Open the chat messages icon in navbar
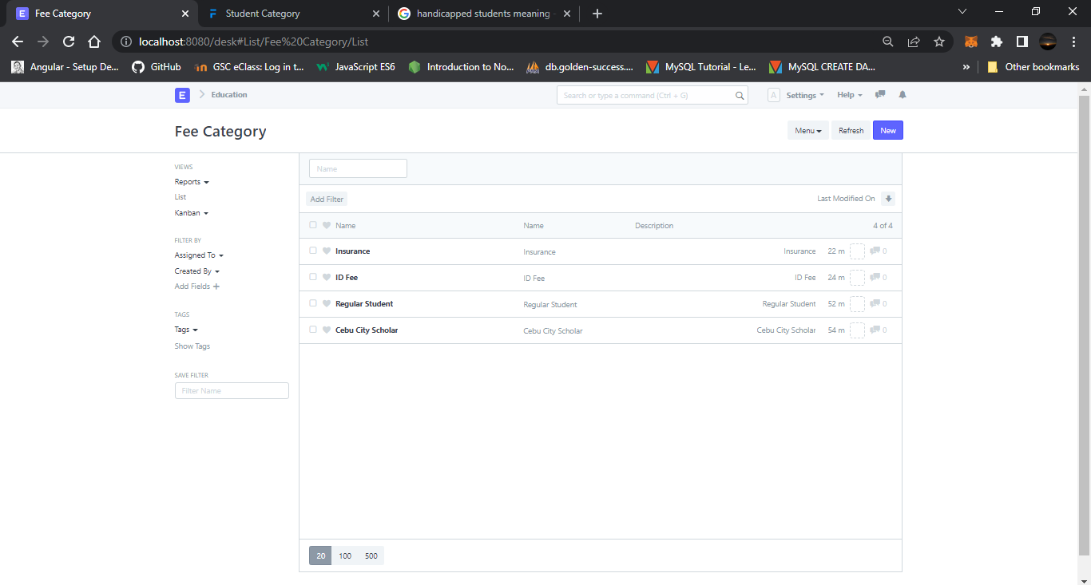 880,94
